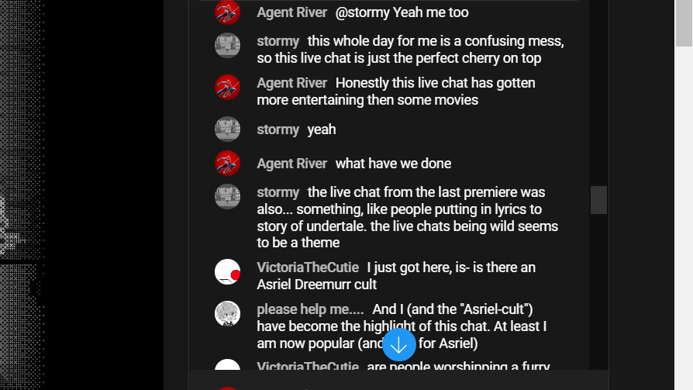Click stormy's avatar on the 'last premiere' message

point(228,196)
